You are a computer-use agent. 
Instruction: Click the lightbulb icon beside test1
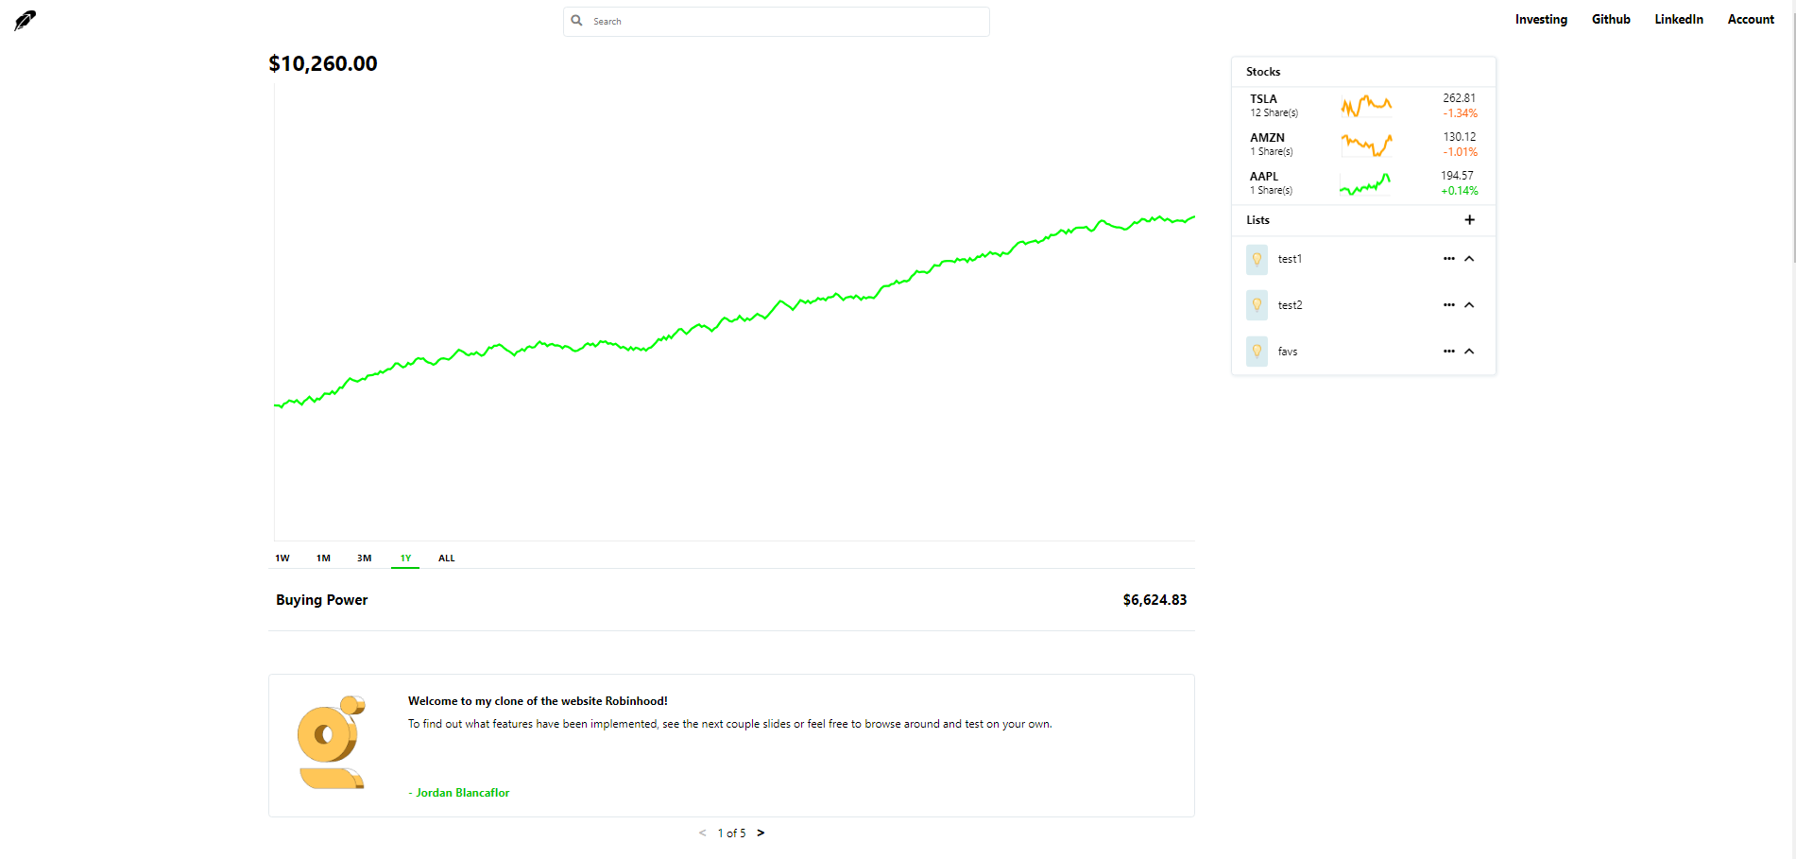pos(1257,259)
